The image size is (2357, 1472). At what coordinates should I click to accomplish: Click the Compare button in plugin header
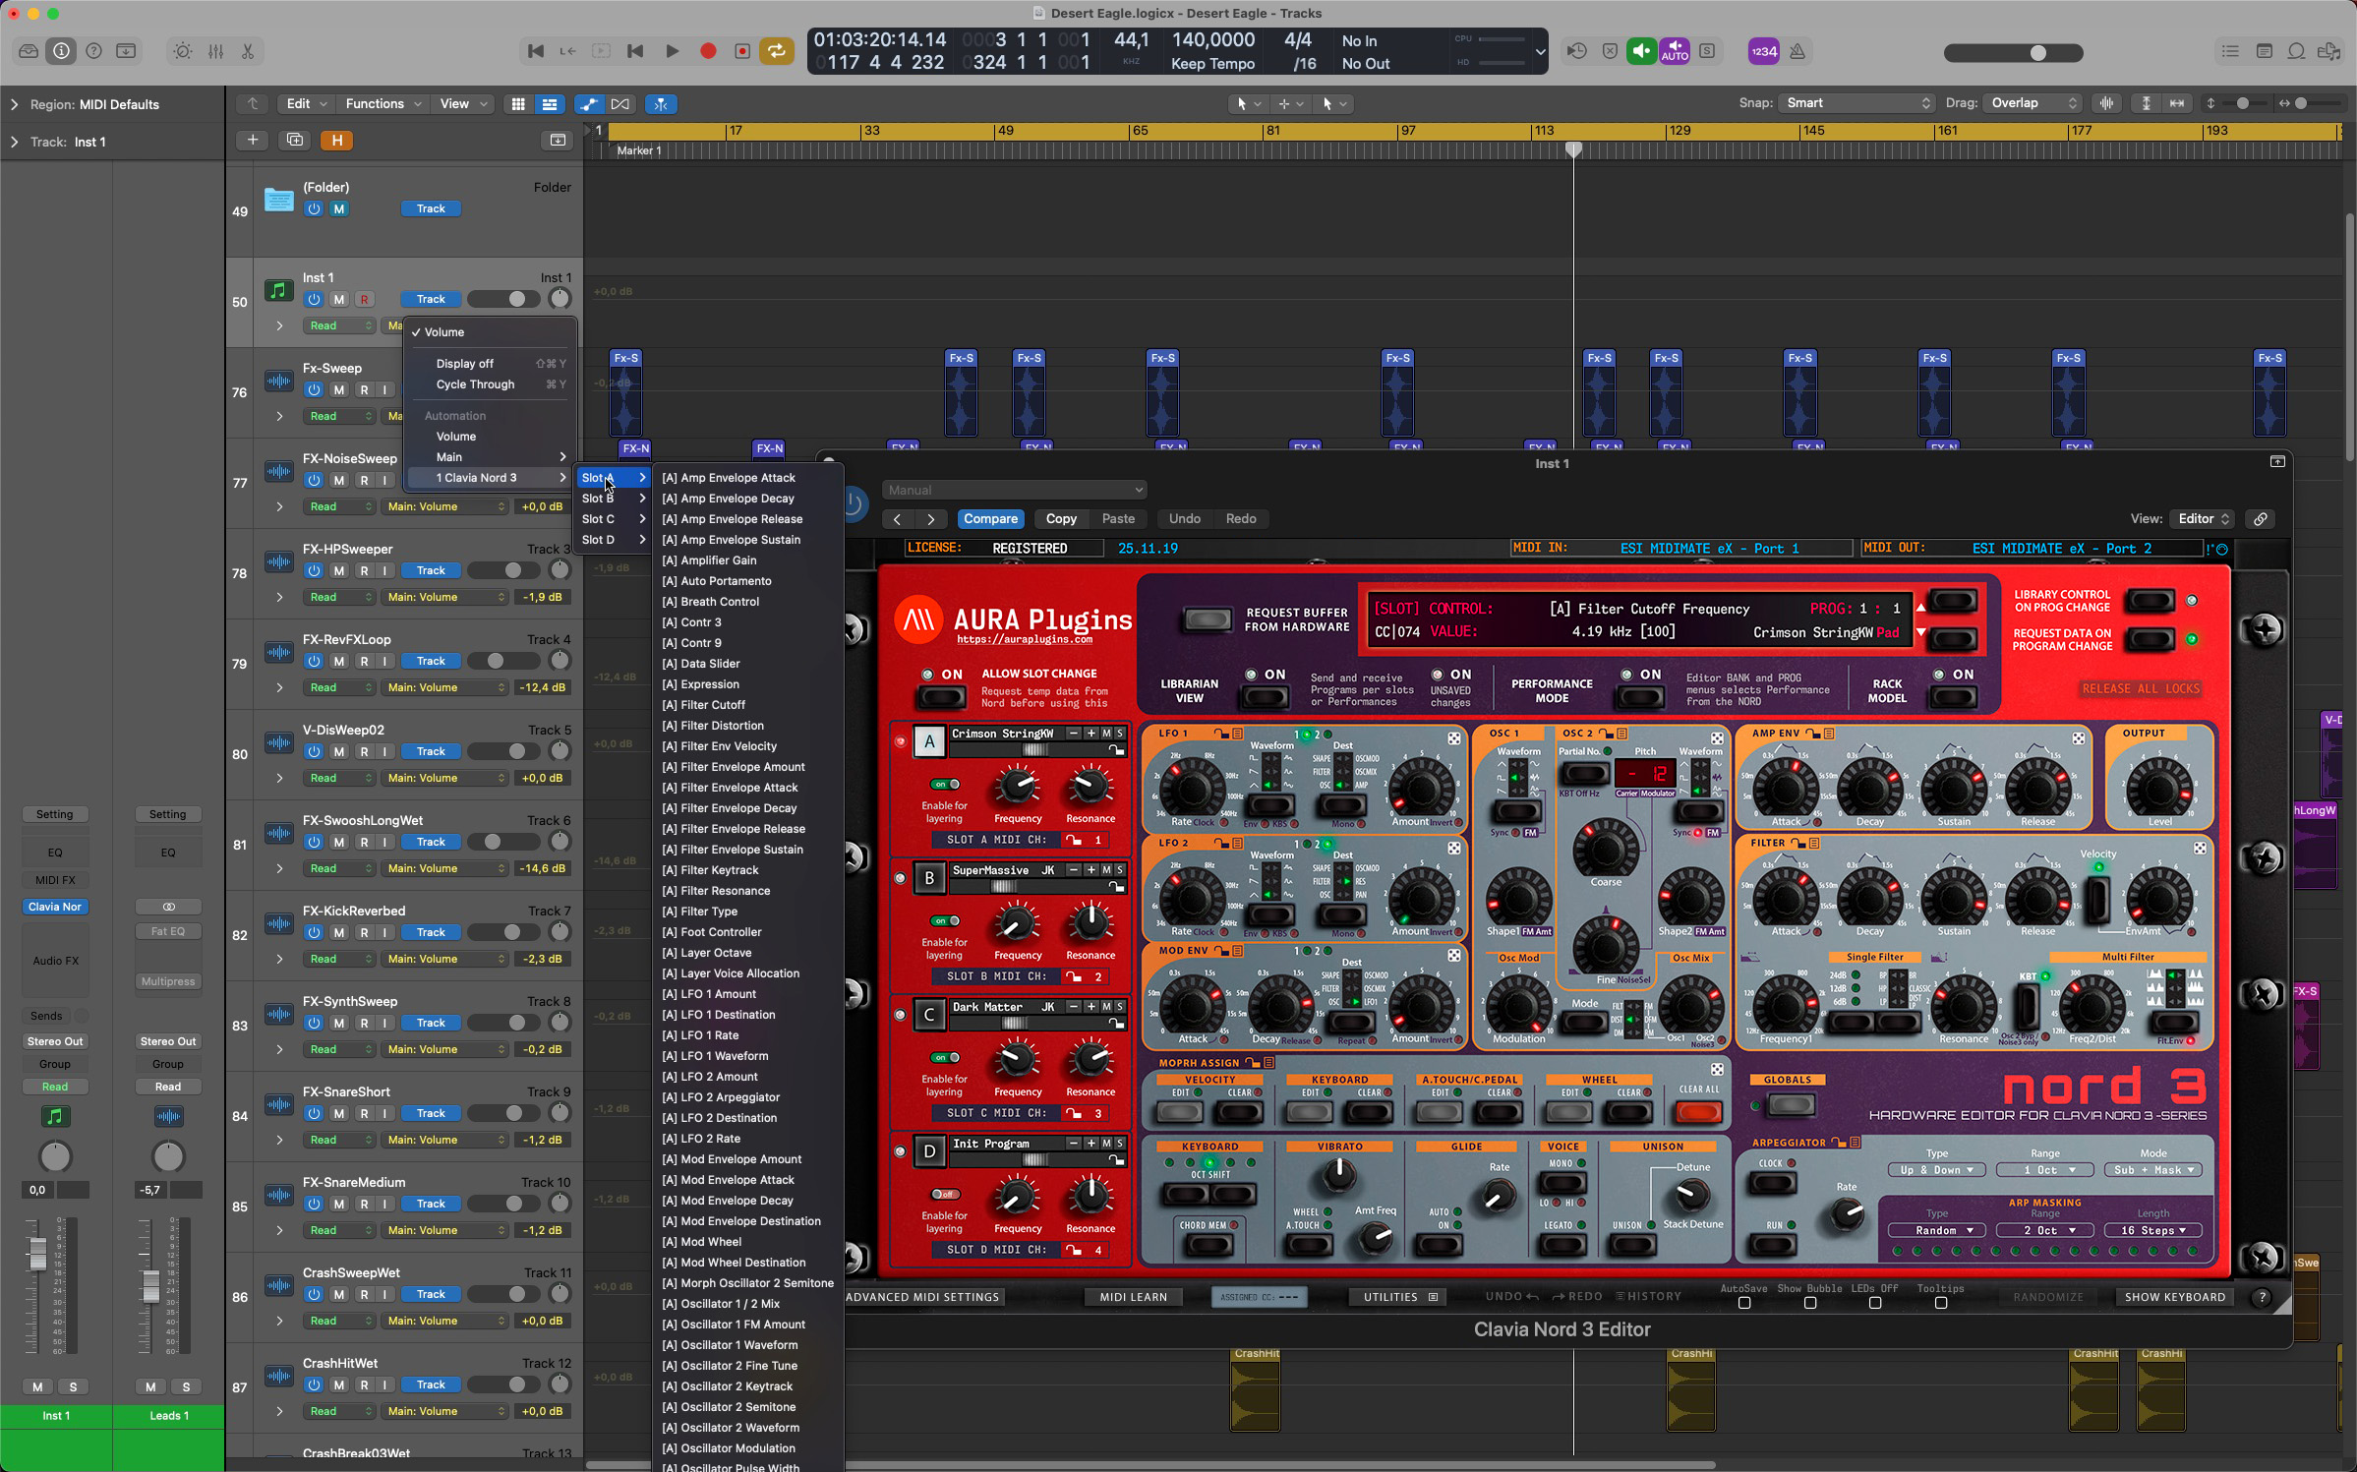990,518
